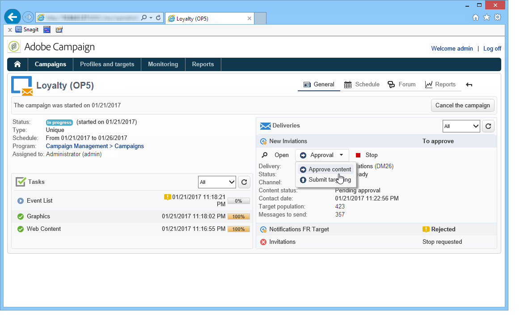Click Cancel the campaign button
The height and width of the screenshot is (323, 520).
click(462, 105)
